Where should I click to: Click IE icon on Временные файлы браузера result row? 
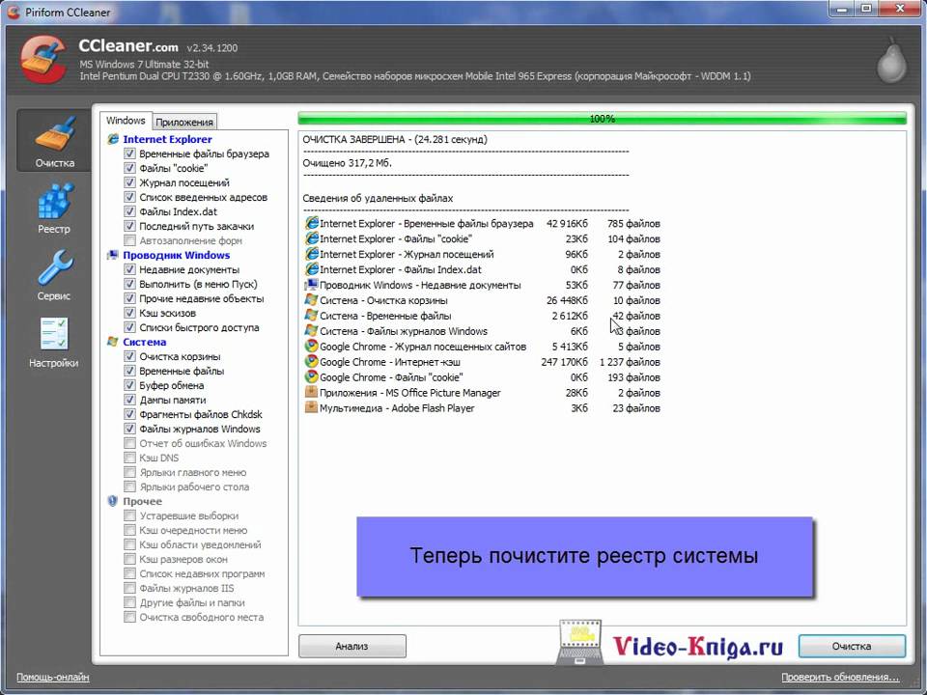[311, 223]
